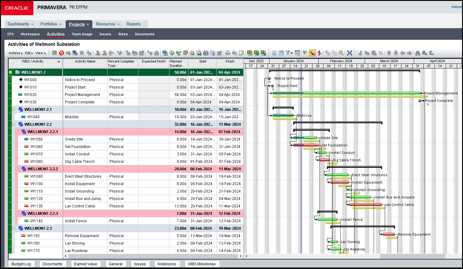This screenshot has height=269, width=463.
Task: Toggle the relationship lines display
Action: 312,53
